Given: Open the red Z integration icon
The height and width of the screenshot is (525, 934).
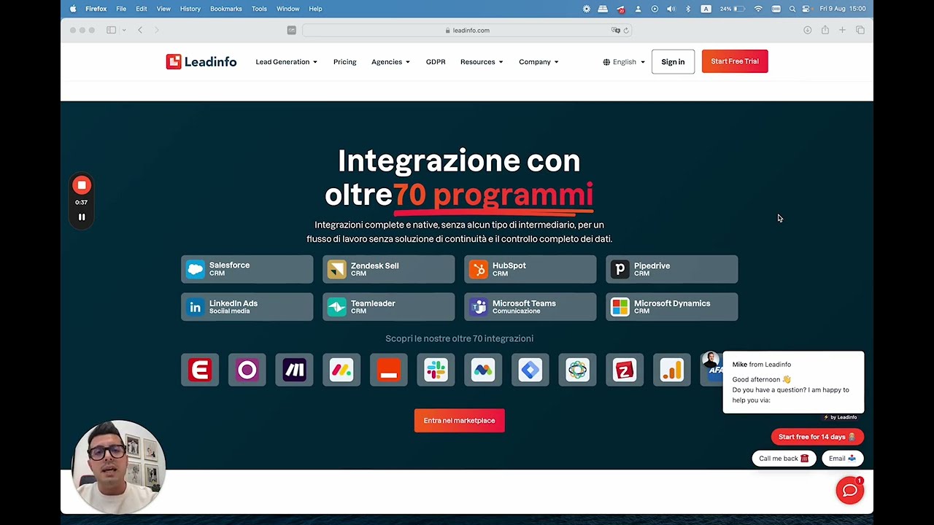Looking at the screenshot, I should point(624,370).
